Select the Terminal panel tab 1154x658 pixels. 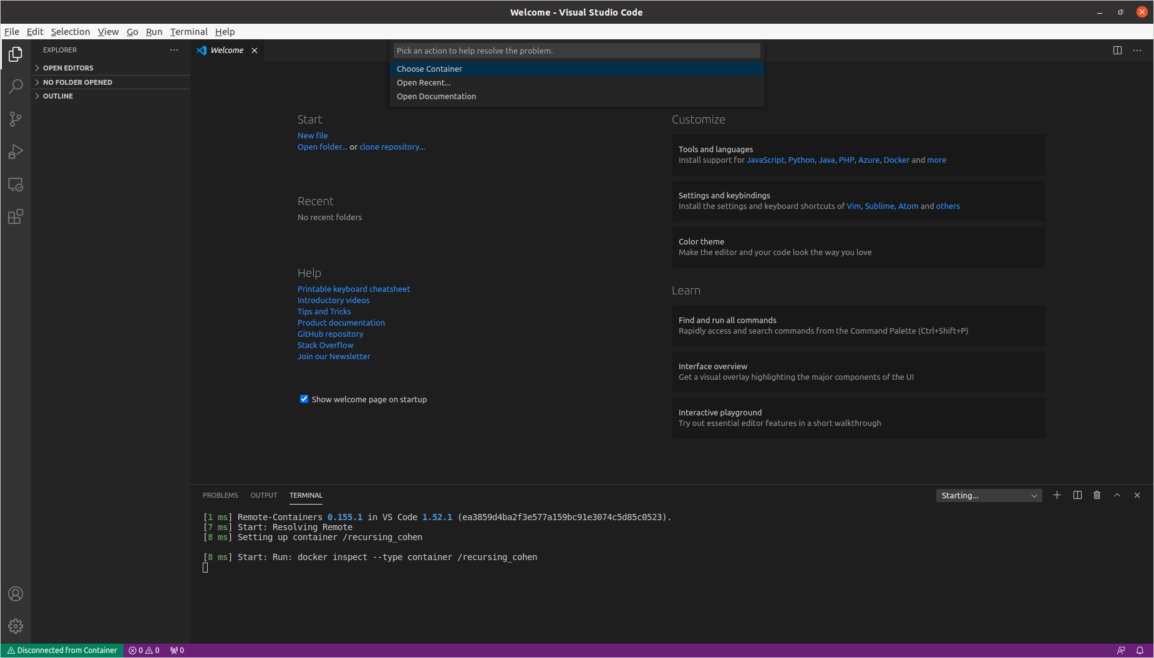306,495
